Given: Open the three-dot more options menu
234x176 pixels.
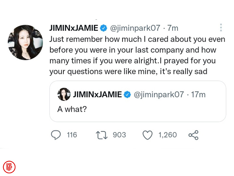Looking at the screenshot, I should click(221, 28).
